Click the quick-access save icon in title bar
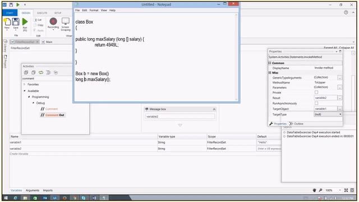Screen dimensions: 359x202 click(x=11, y=4)
